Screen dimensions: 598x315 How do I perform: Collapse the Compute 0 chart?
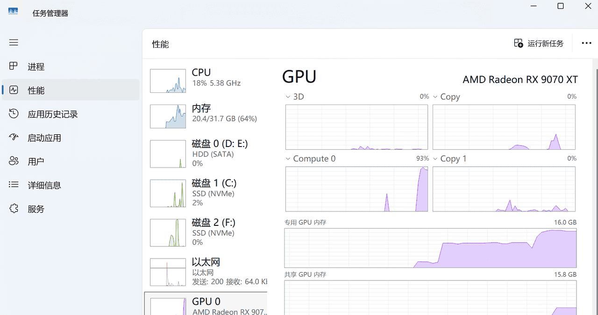(x=287, y=159)
